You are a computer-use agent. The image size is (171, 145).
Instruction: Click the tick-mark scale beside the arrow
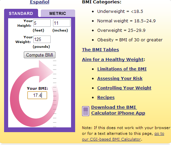click(x=55, y=94)
